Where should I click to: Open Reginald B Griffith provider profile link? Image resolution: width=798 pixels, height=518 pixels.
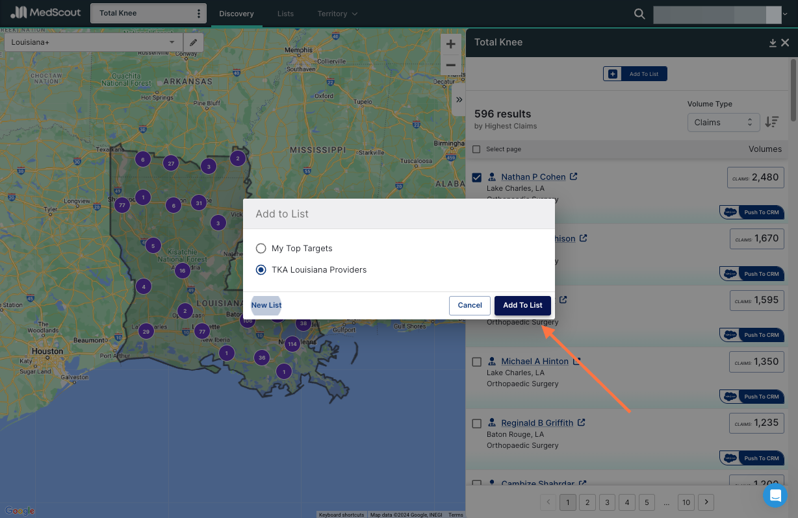(537, 423)
